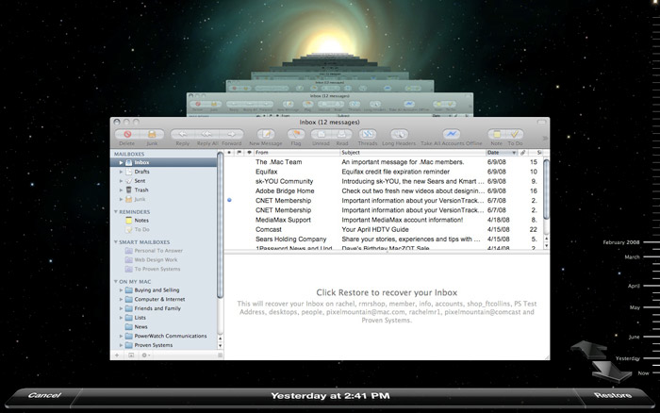Jump to Now on timeline
This screenshot has height=413, width=660.
tap(643, 373)
